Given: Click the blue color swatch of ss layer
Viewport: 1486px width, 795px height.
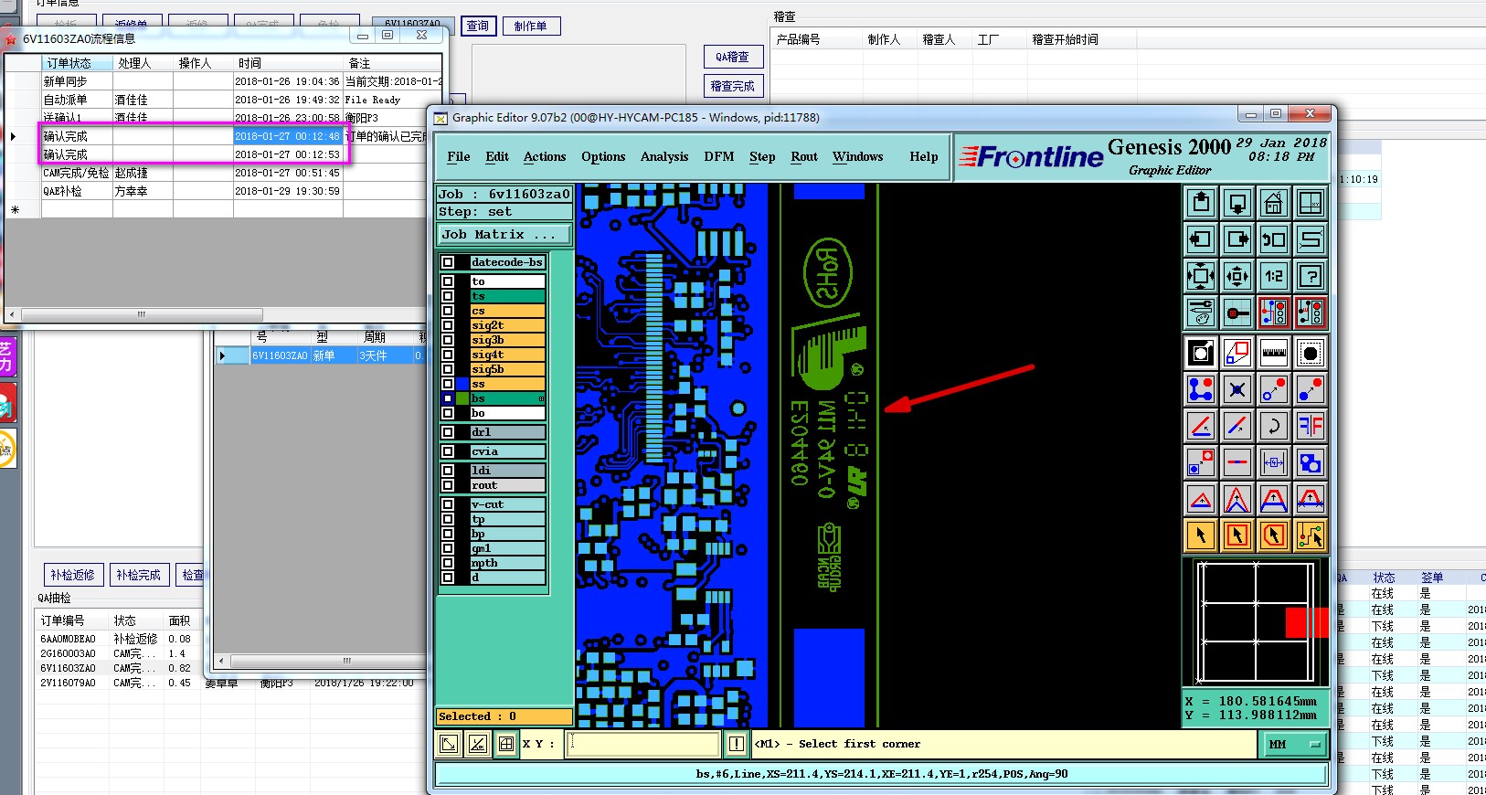Looking at the screenshot, I should click(462, 384).
